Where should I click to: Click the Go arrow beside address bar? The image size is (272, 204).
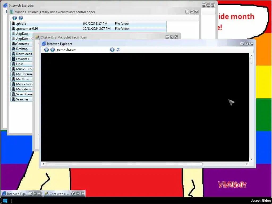pos(112,50)
